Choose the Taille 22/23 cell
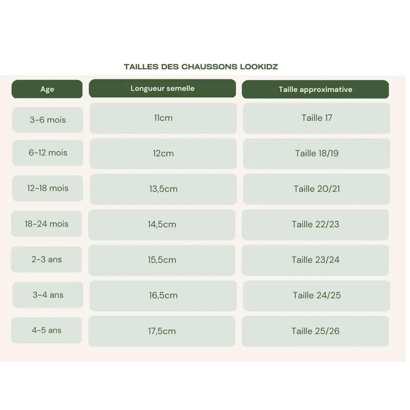This screenshot has height=410, width=410. tap(315, 224)
